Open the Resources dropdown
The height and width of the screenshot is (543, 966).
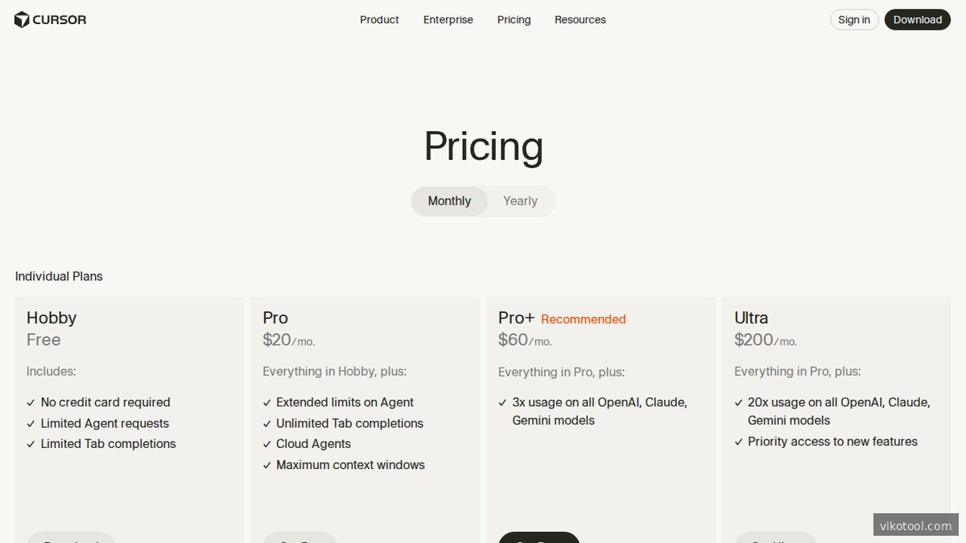point(580,19)
